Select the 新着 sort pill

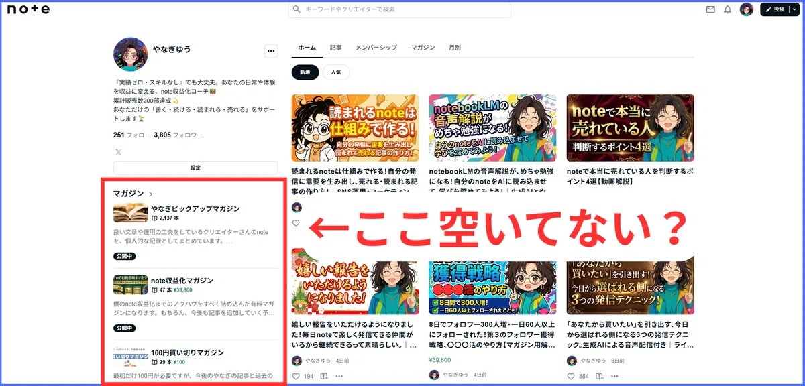coord(305,72)
